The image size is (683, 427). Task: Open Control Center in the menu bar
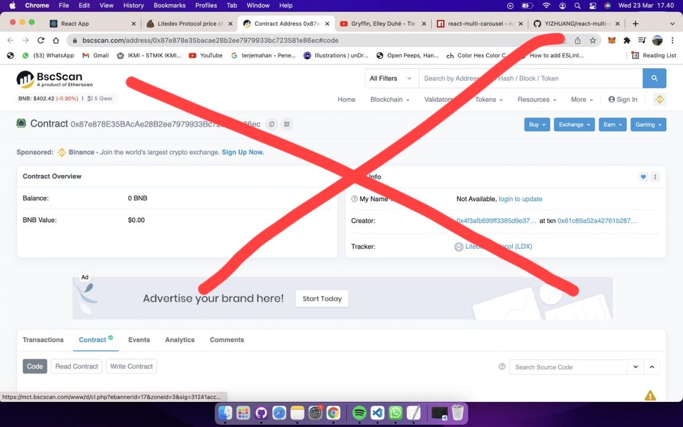click(593, 6)
